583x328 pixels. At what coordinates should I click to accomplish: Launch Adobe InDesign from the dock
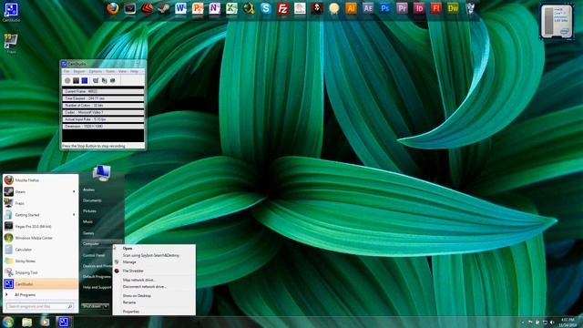(419, 8)
